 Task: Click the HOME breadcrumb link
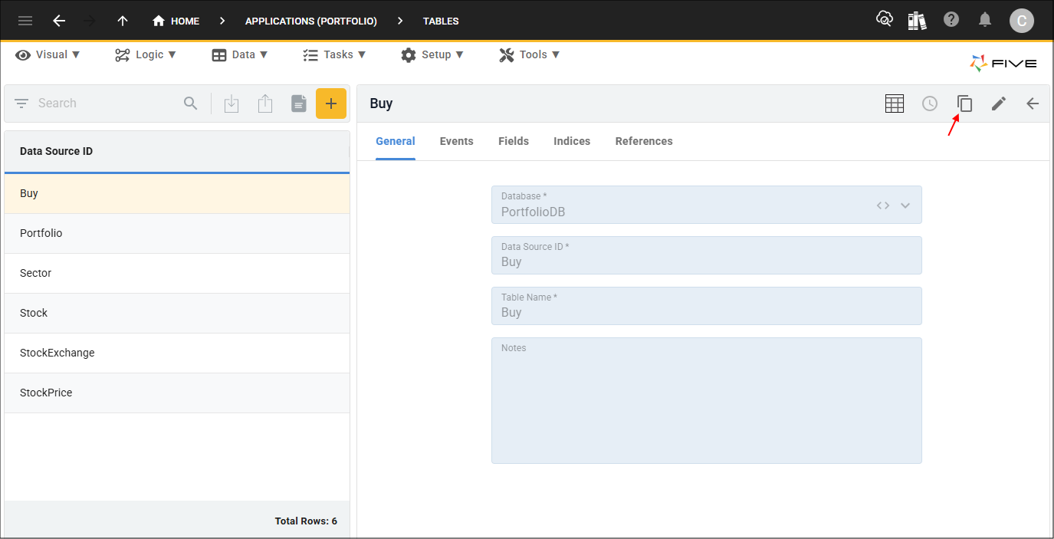176,21
